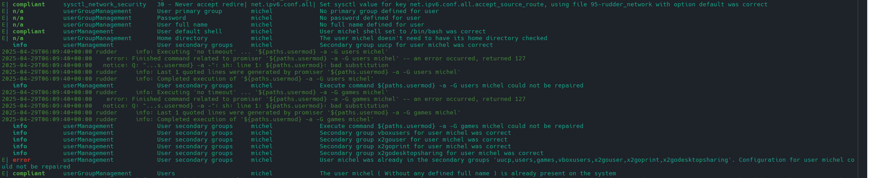Click 'No password defined for user' message

pos(370,18)
